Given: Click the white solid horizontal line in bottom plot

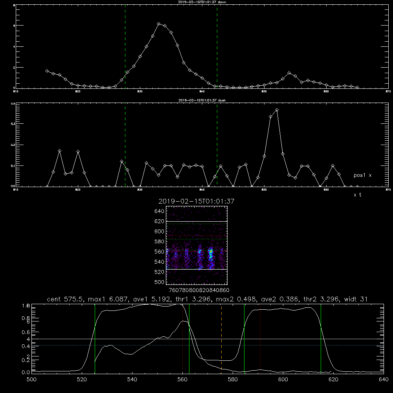Looking at the screenshot, I should click(208, 339).
